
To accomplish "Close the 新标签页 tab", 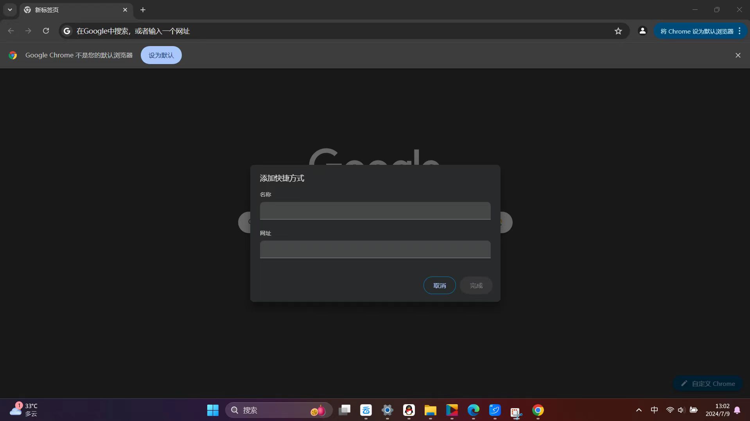I will coord(125,10).
